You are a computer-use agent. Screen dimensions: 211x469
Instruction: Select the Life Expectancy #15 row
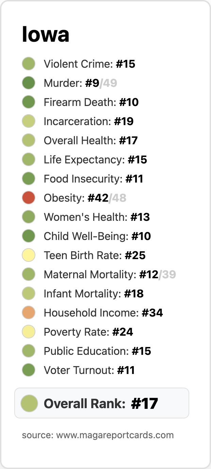point(84,160)
